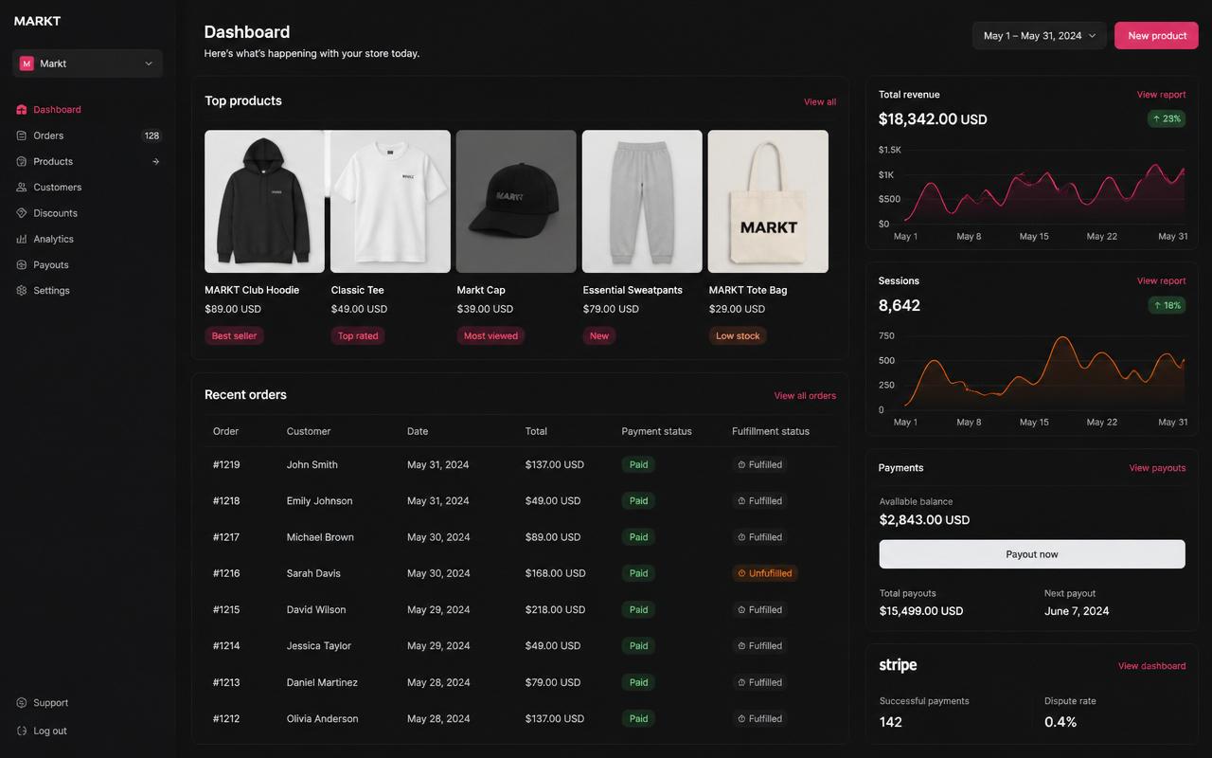
Task: Click the red M store avatar
Action: (x=27, y=63)
